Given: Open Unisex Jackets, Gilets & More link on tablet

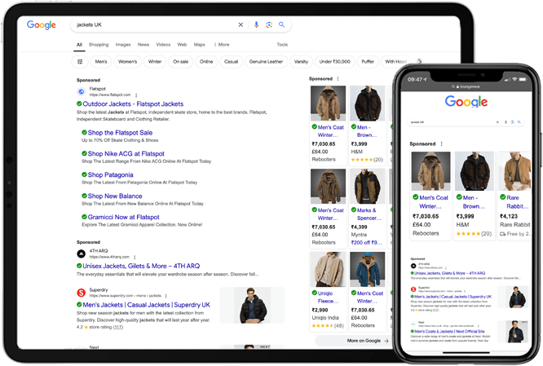Looking at the screenshot, I should (141, 266).
